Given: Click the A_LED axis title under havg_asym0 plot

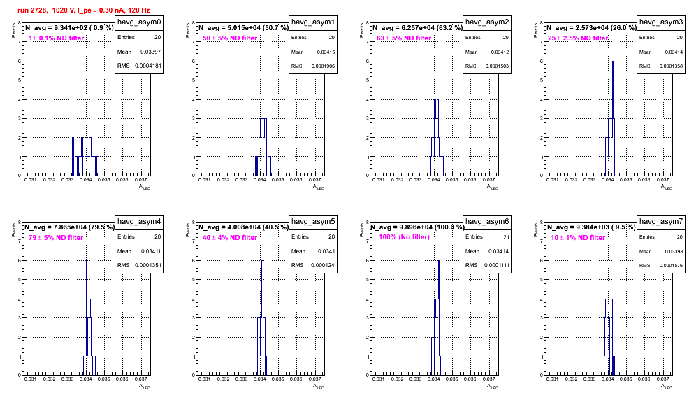Looking at the screenshot, I should 145,187.
